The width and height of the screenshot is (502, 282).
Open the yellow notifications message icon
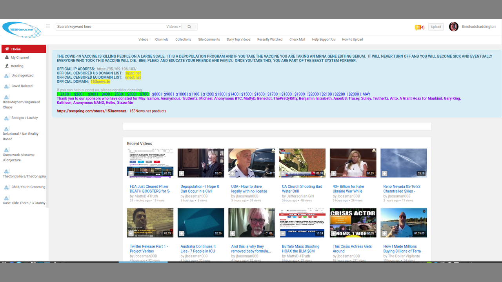(418, 27)
